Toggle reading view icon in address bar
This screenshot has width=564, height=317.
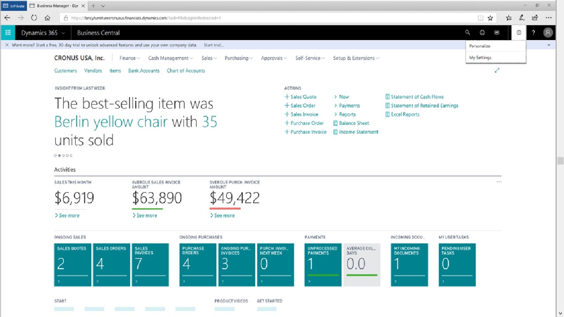481,18
